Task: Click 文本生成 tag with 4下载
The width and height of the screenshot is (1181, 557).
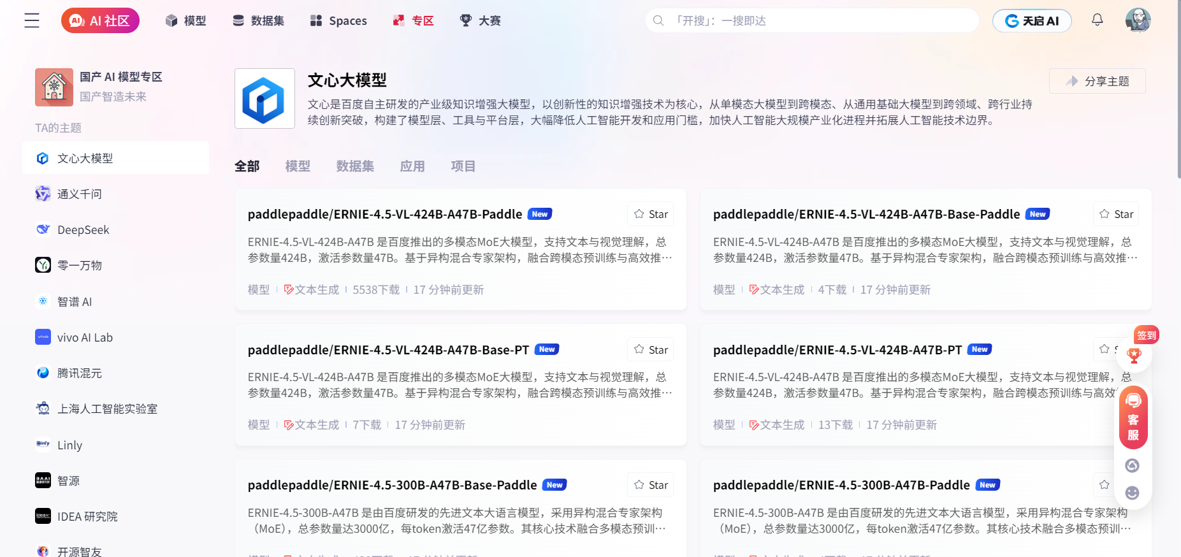Action: [x=777, y=290]
